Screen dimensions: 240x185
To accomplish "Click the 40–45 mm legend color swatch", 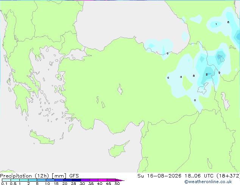I will pyautogui.click(x=103, y=180).
